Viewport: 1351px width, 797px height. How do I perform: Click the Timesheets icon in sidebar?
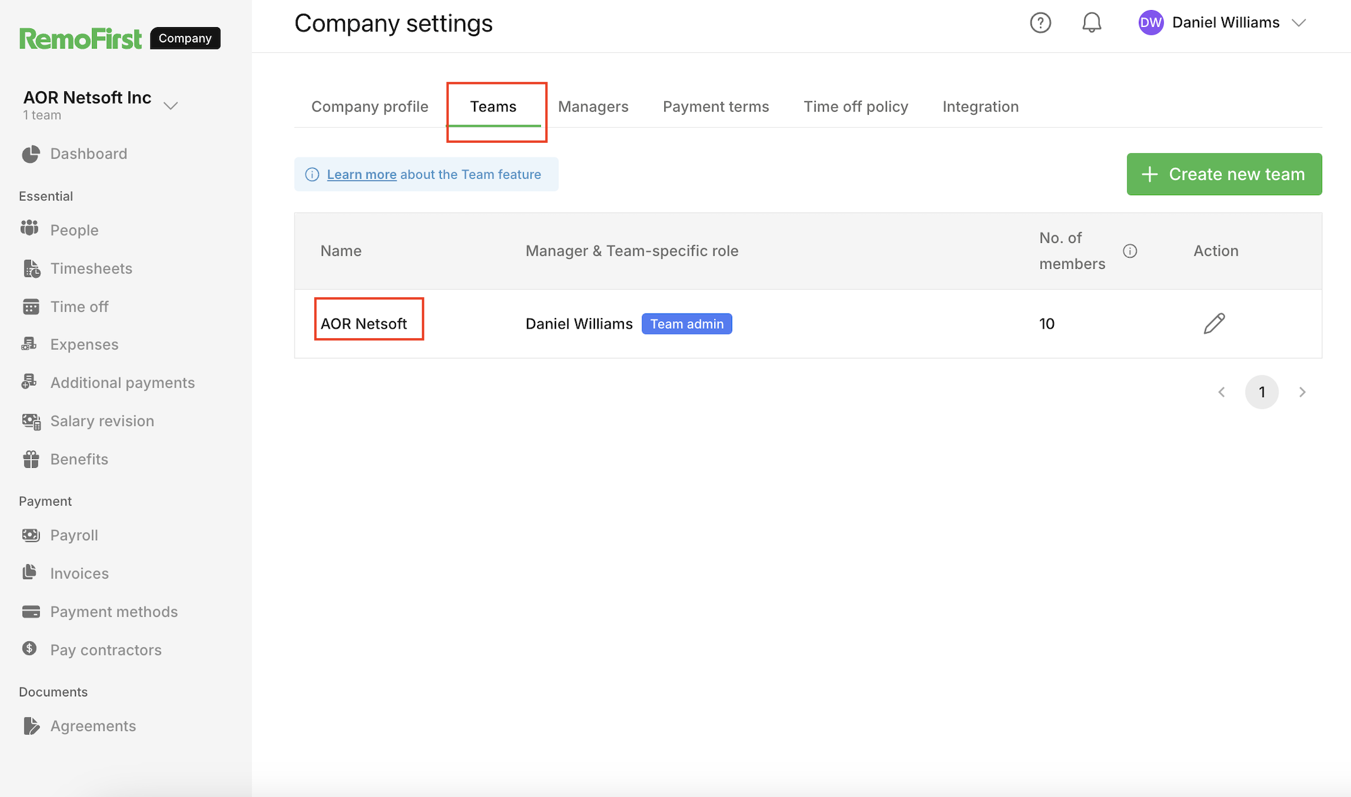point(31,268)
